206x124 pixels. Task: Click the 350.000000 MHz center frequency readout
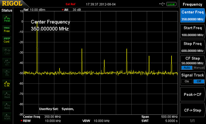[50, 29]
